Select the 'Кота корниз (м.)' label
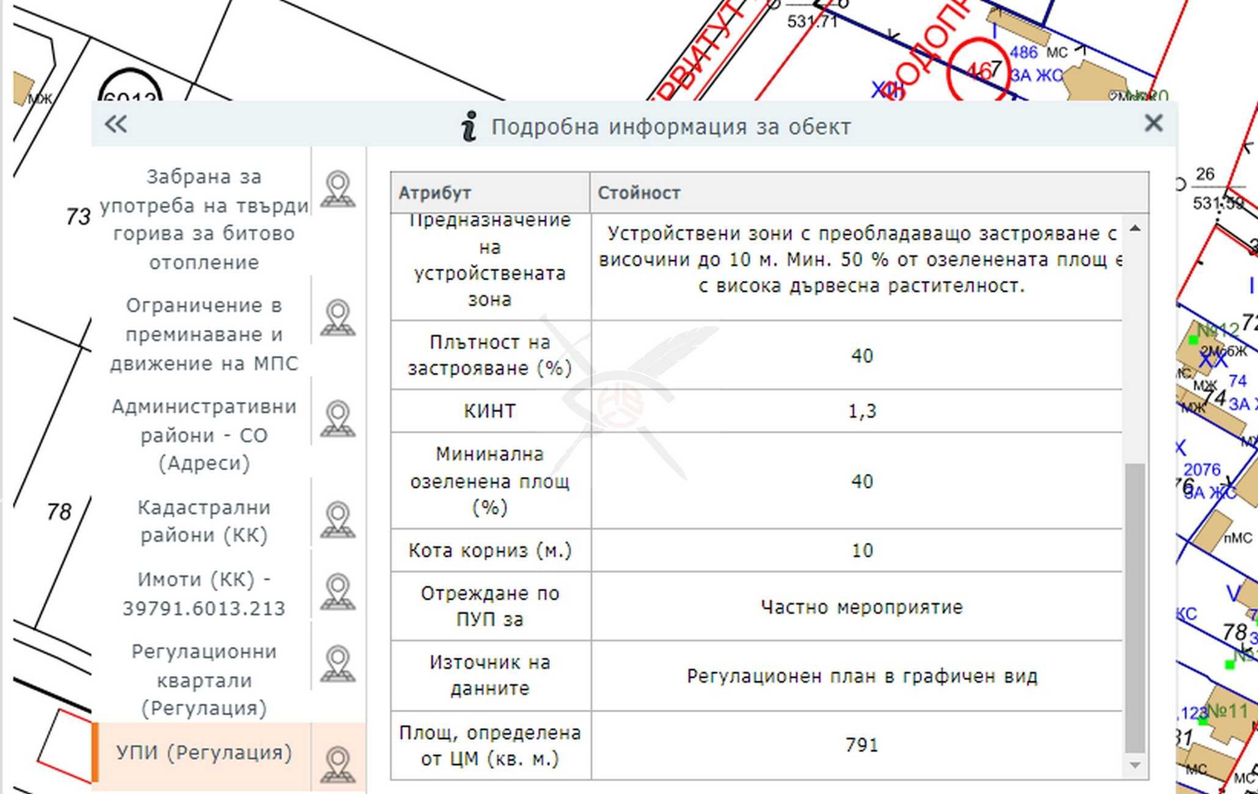The image size is (1258, 794). pyautogui.click(x=490, y=550)
